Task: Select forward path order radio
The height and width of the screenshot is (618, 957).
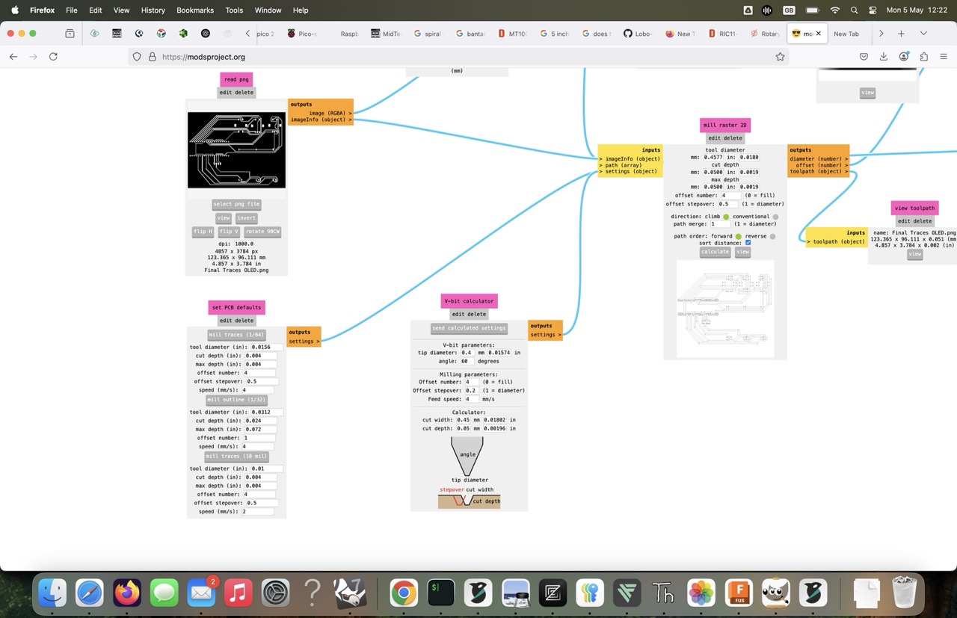Action: pos(739,236)
